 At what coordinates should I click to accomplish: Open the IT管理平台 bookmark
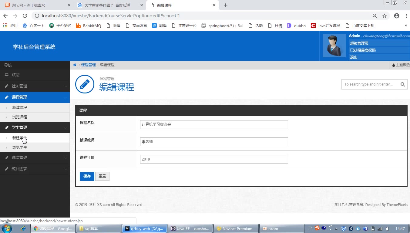tap(184, 26)
